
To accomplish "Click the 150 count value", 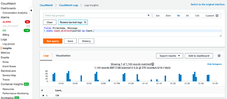I will (x=57, y=96).
